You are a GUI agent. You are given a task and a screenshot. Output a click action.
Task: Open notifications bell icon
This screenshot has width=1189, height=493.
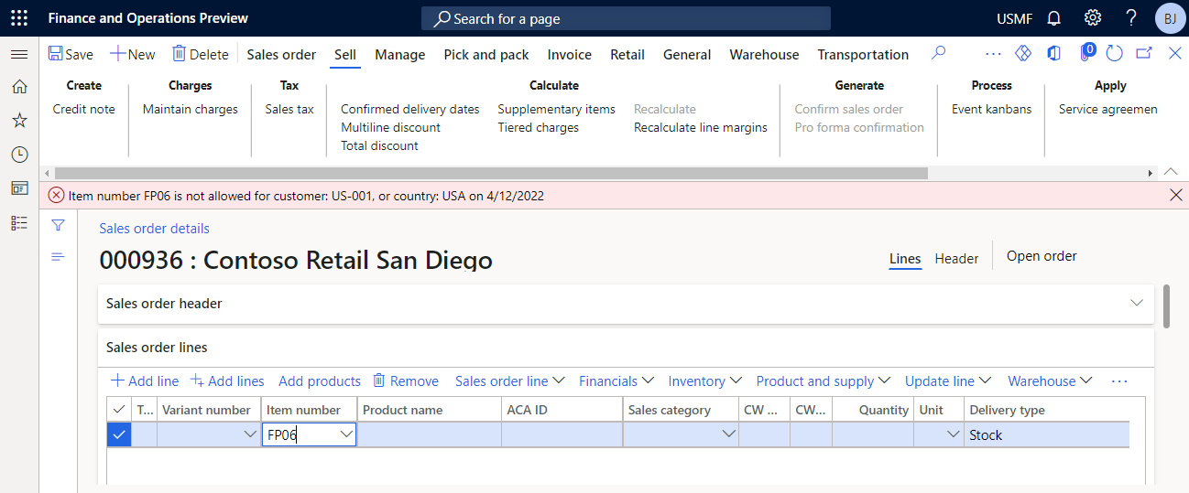coord(1054,18)
